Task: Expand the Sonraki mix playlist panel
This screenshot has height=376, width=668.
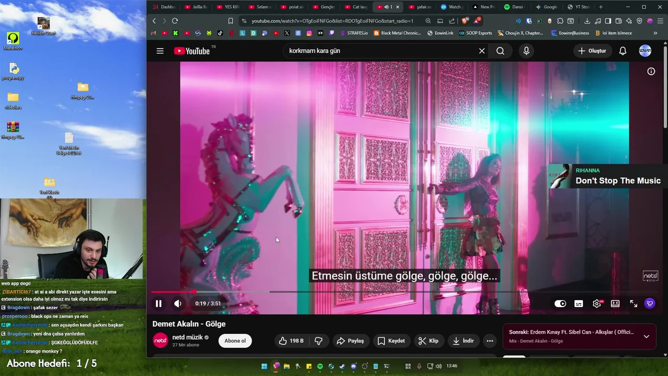Action: tap(646, 336)
